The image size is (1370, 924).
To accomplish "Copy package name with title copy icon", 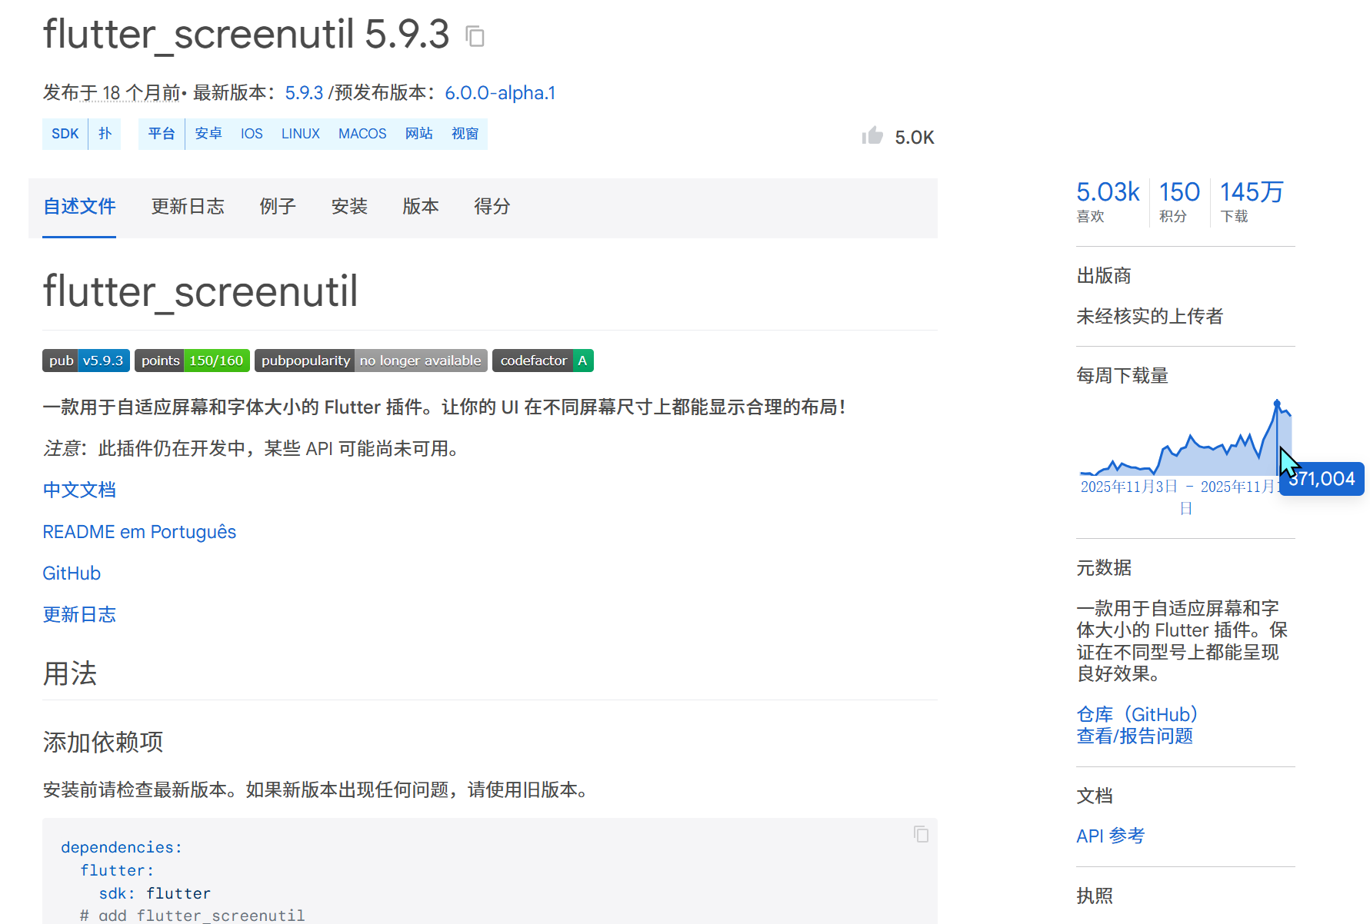I will 475,36.
